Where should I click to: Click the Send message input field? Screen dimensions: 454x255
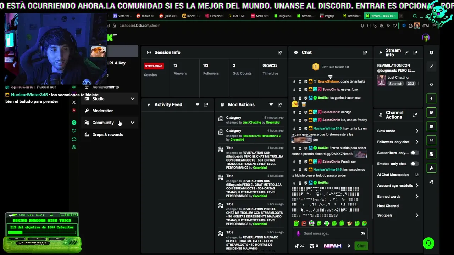tap(330, 233)
